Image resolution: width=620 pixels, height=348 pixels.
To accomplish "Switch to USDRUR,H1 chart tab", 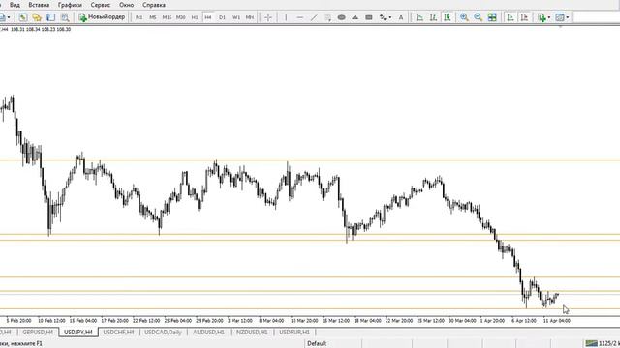I will tap(294, 333).
